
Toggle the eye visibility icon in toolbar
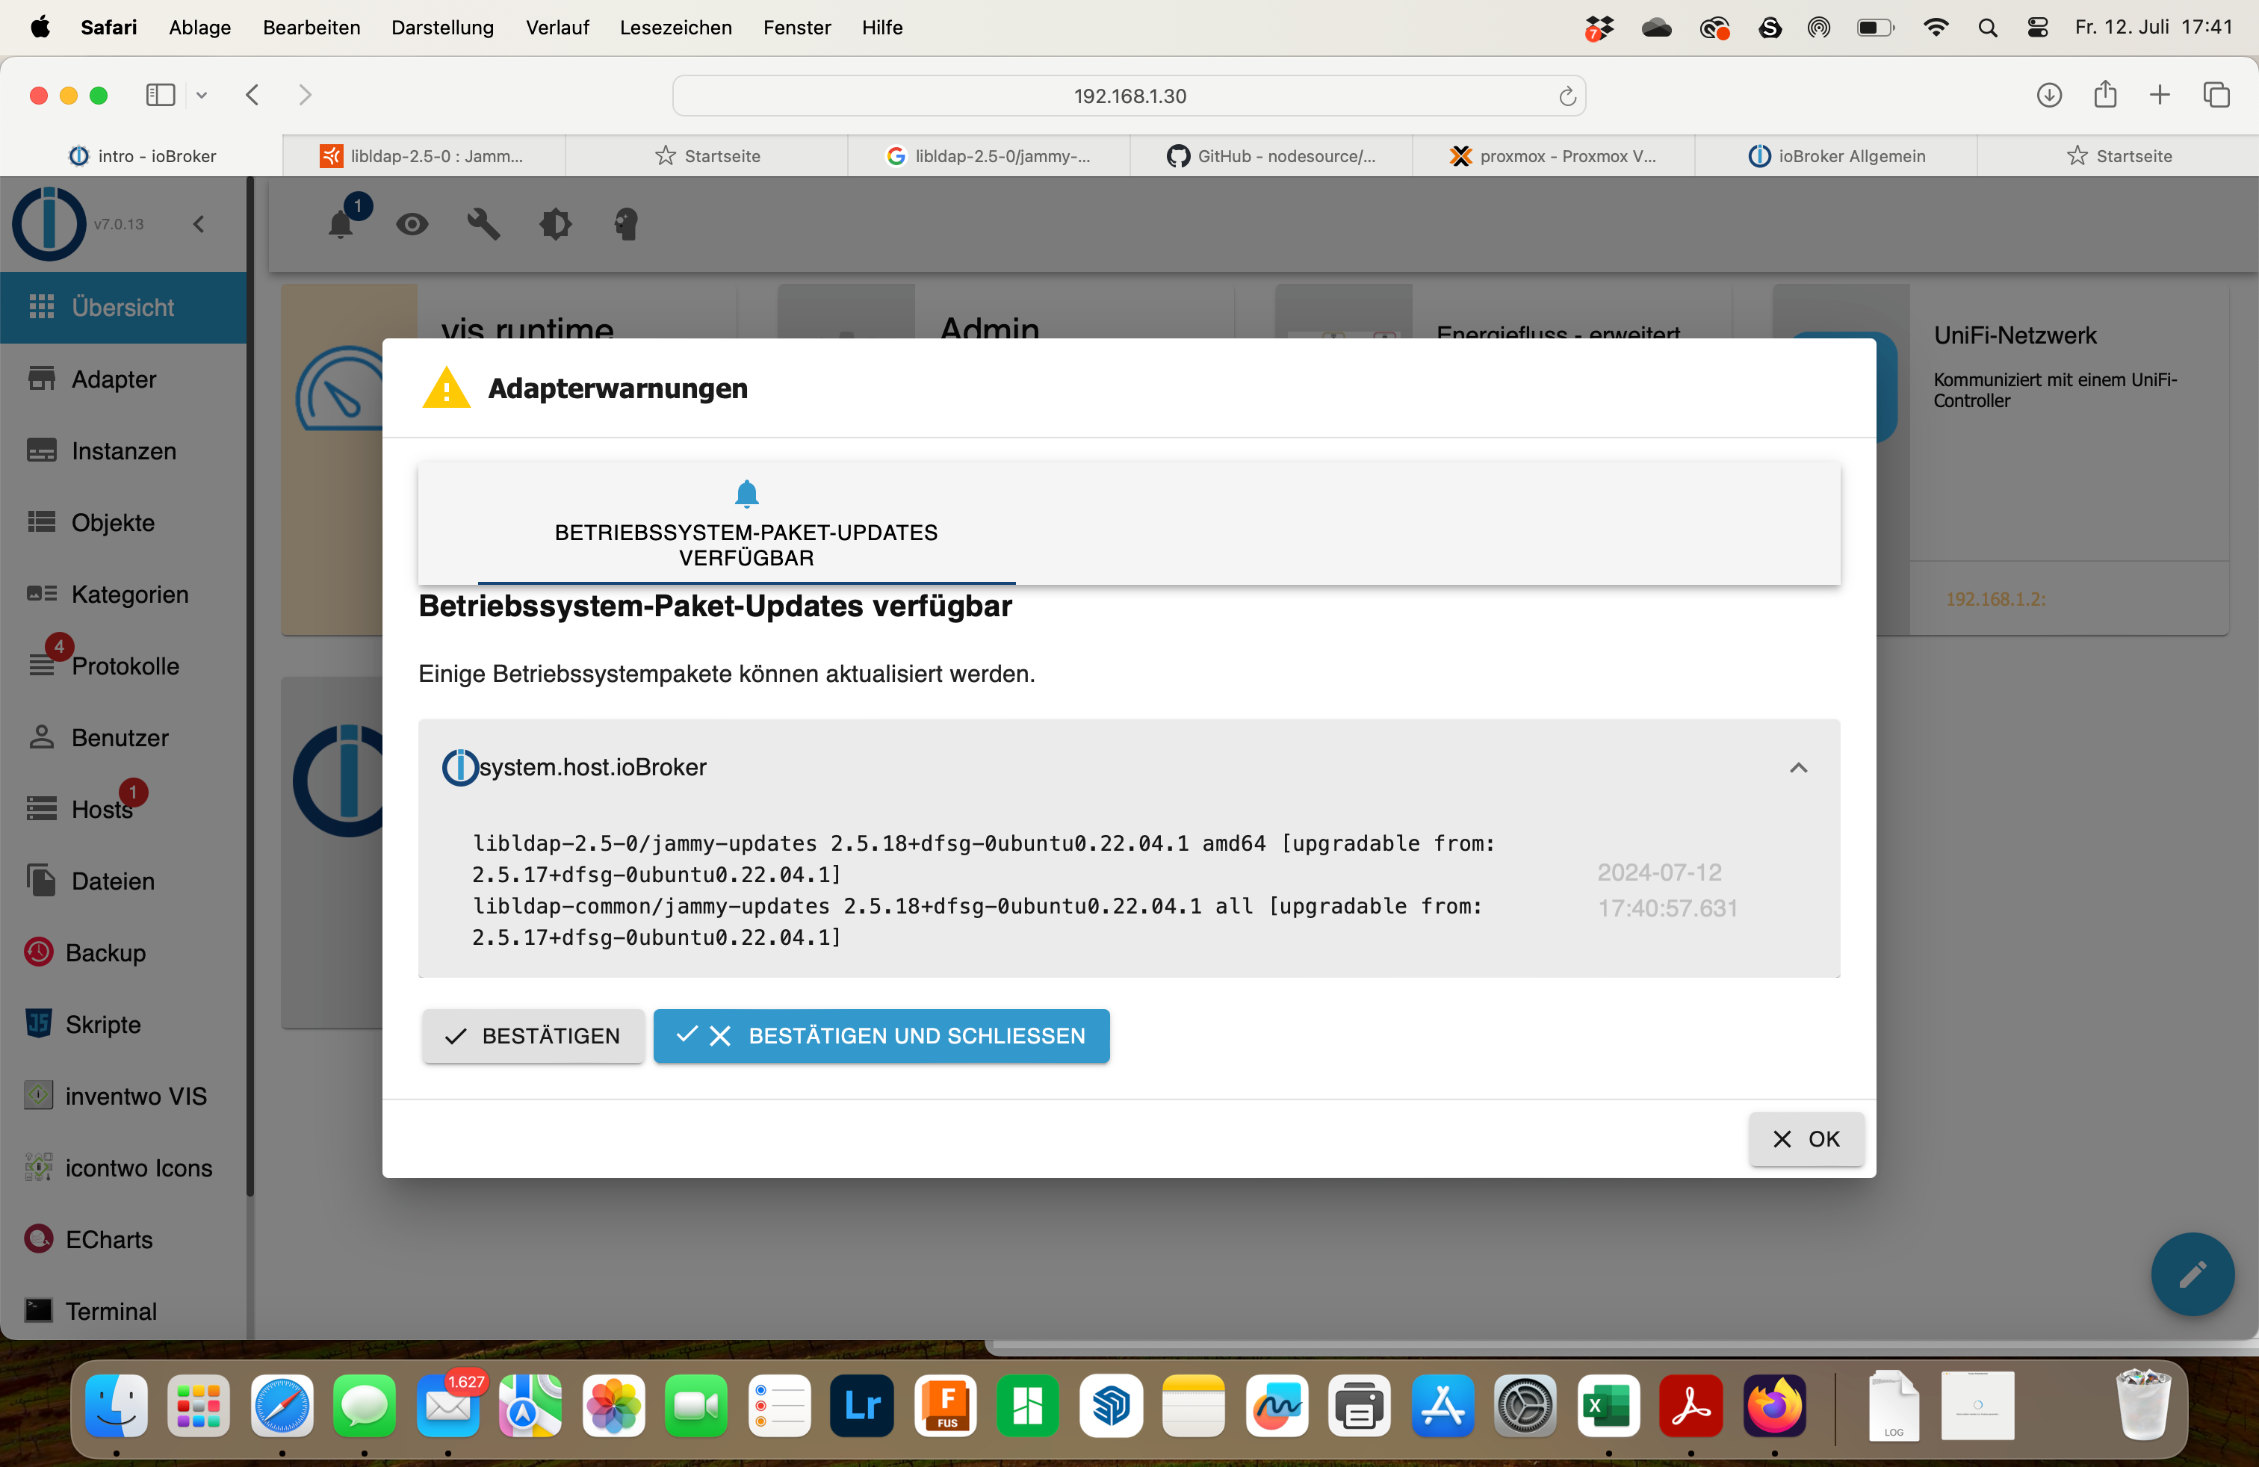click(x=412, y=224)
